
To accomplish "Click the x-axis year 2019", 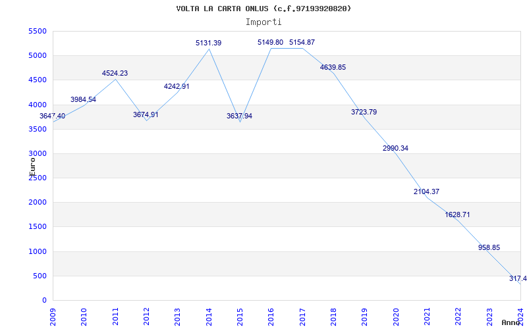I will click(365, 317).
